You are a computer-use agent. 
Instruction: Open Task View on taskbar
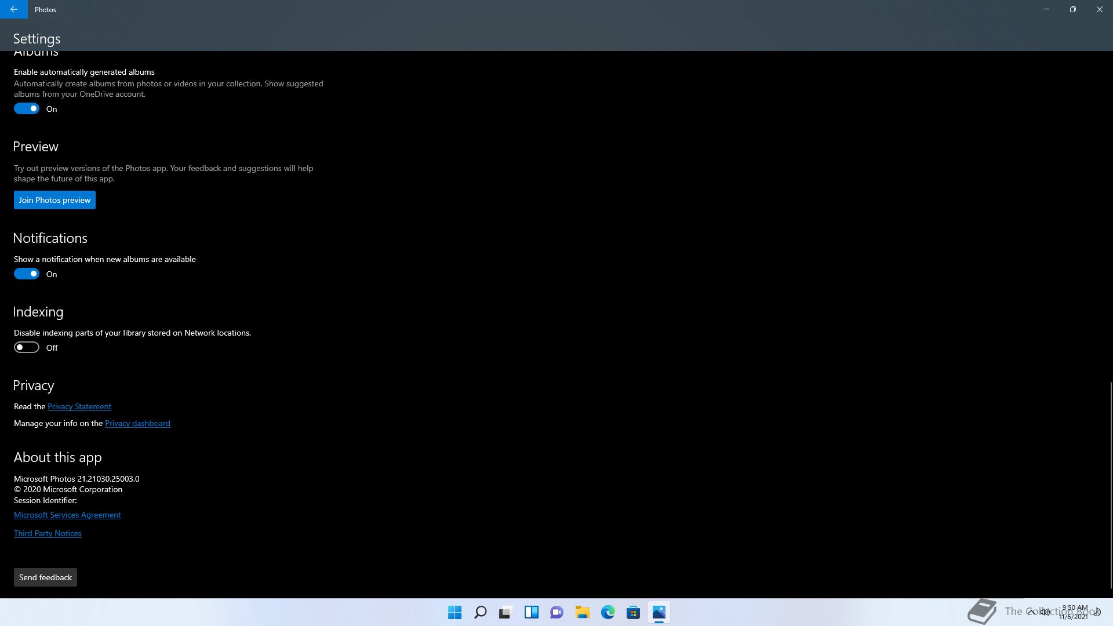click(506, 612)
